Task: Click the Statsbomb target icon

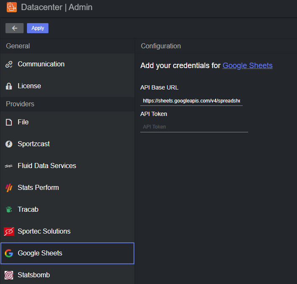Action: coord(9,275)
